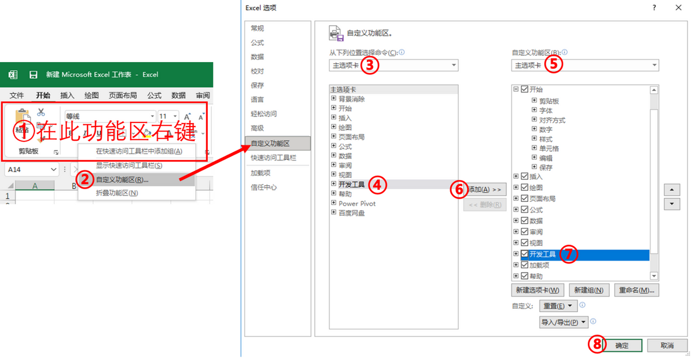Select 信任中心 category in Excel 选项
The width and height of the screenshot is (691, 360).
[x=278, y=187]
